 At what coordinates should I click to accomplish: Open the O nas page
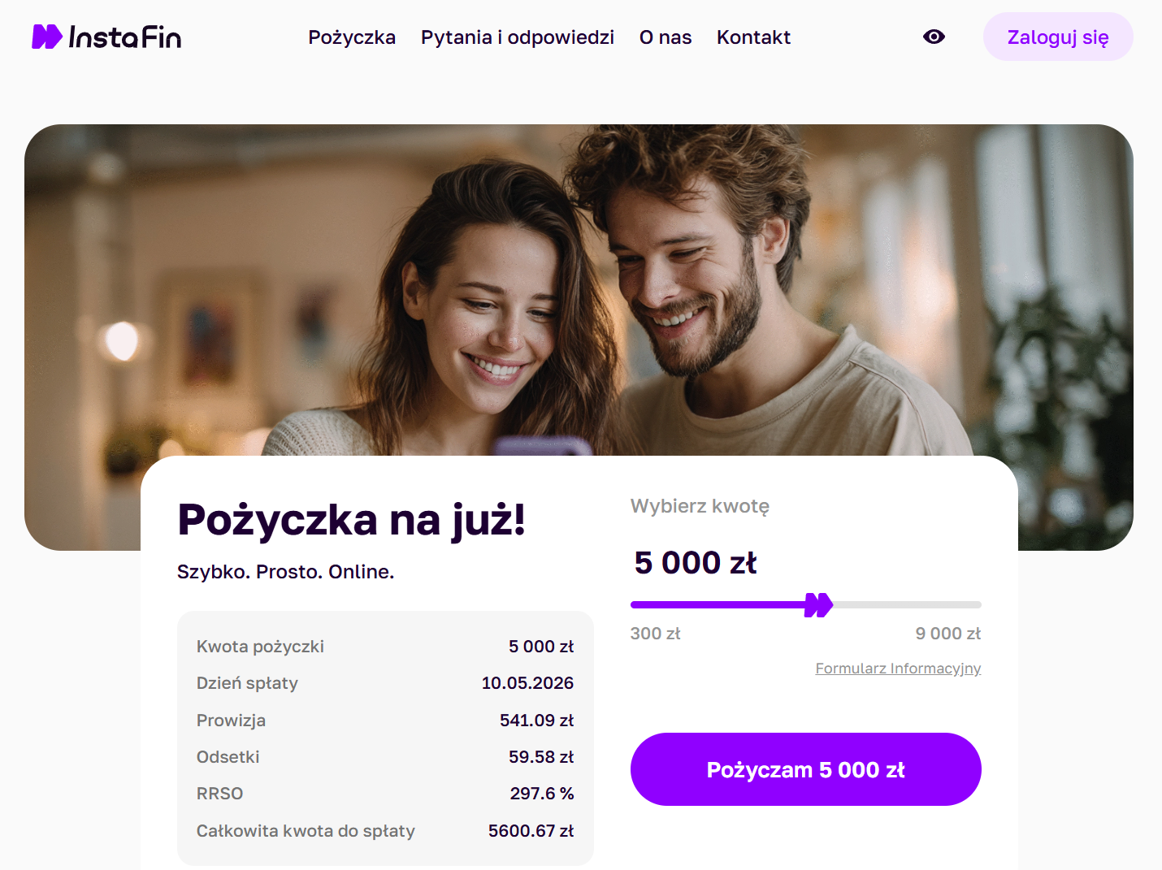point(665,37)
